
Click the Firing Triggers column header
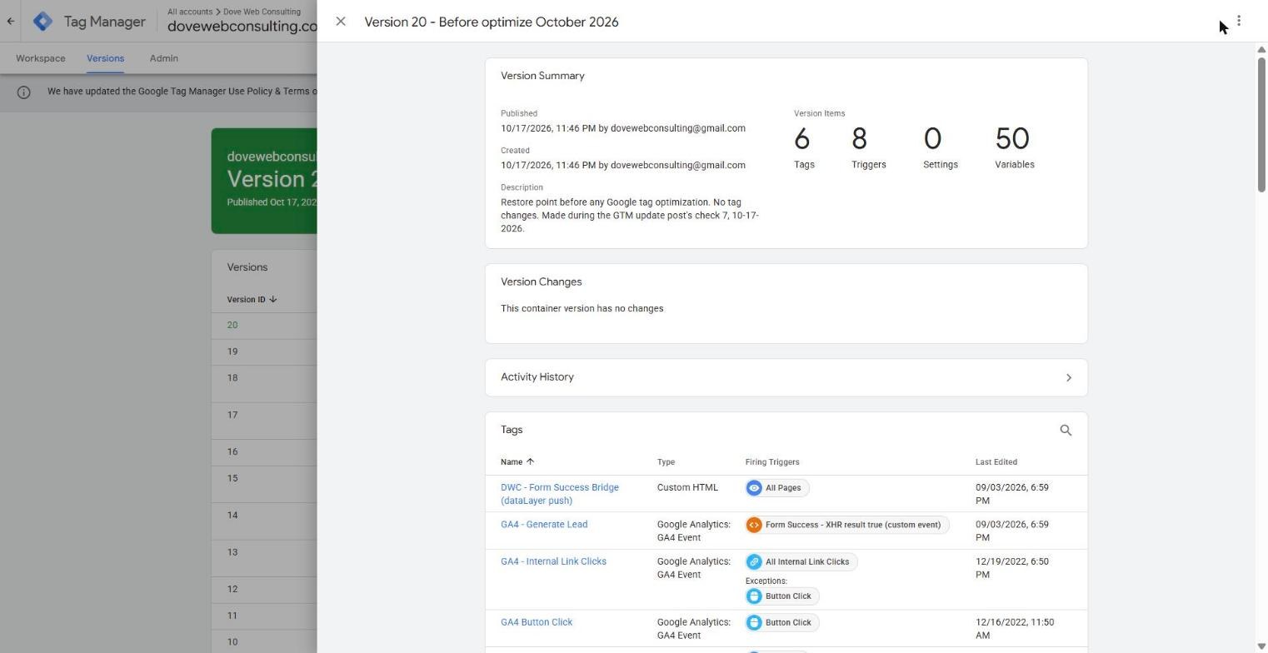772,462
